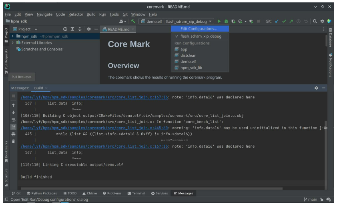Select the target locator icon in Project panel
The image size is (337, 206).
(x=65, y=29)
